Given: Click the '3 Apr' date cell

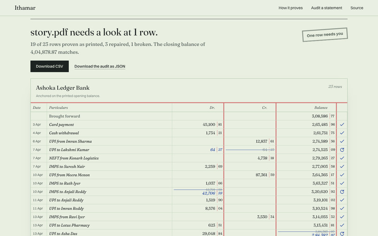Looking at the screenshot, I should [x=37, y=125].
